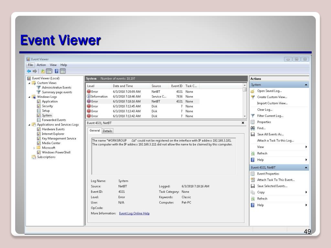The image size is (331, 248).
Task: Switch to the General tab
Action: tap(95, 130)
